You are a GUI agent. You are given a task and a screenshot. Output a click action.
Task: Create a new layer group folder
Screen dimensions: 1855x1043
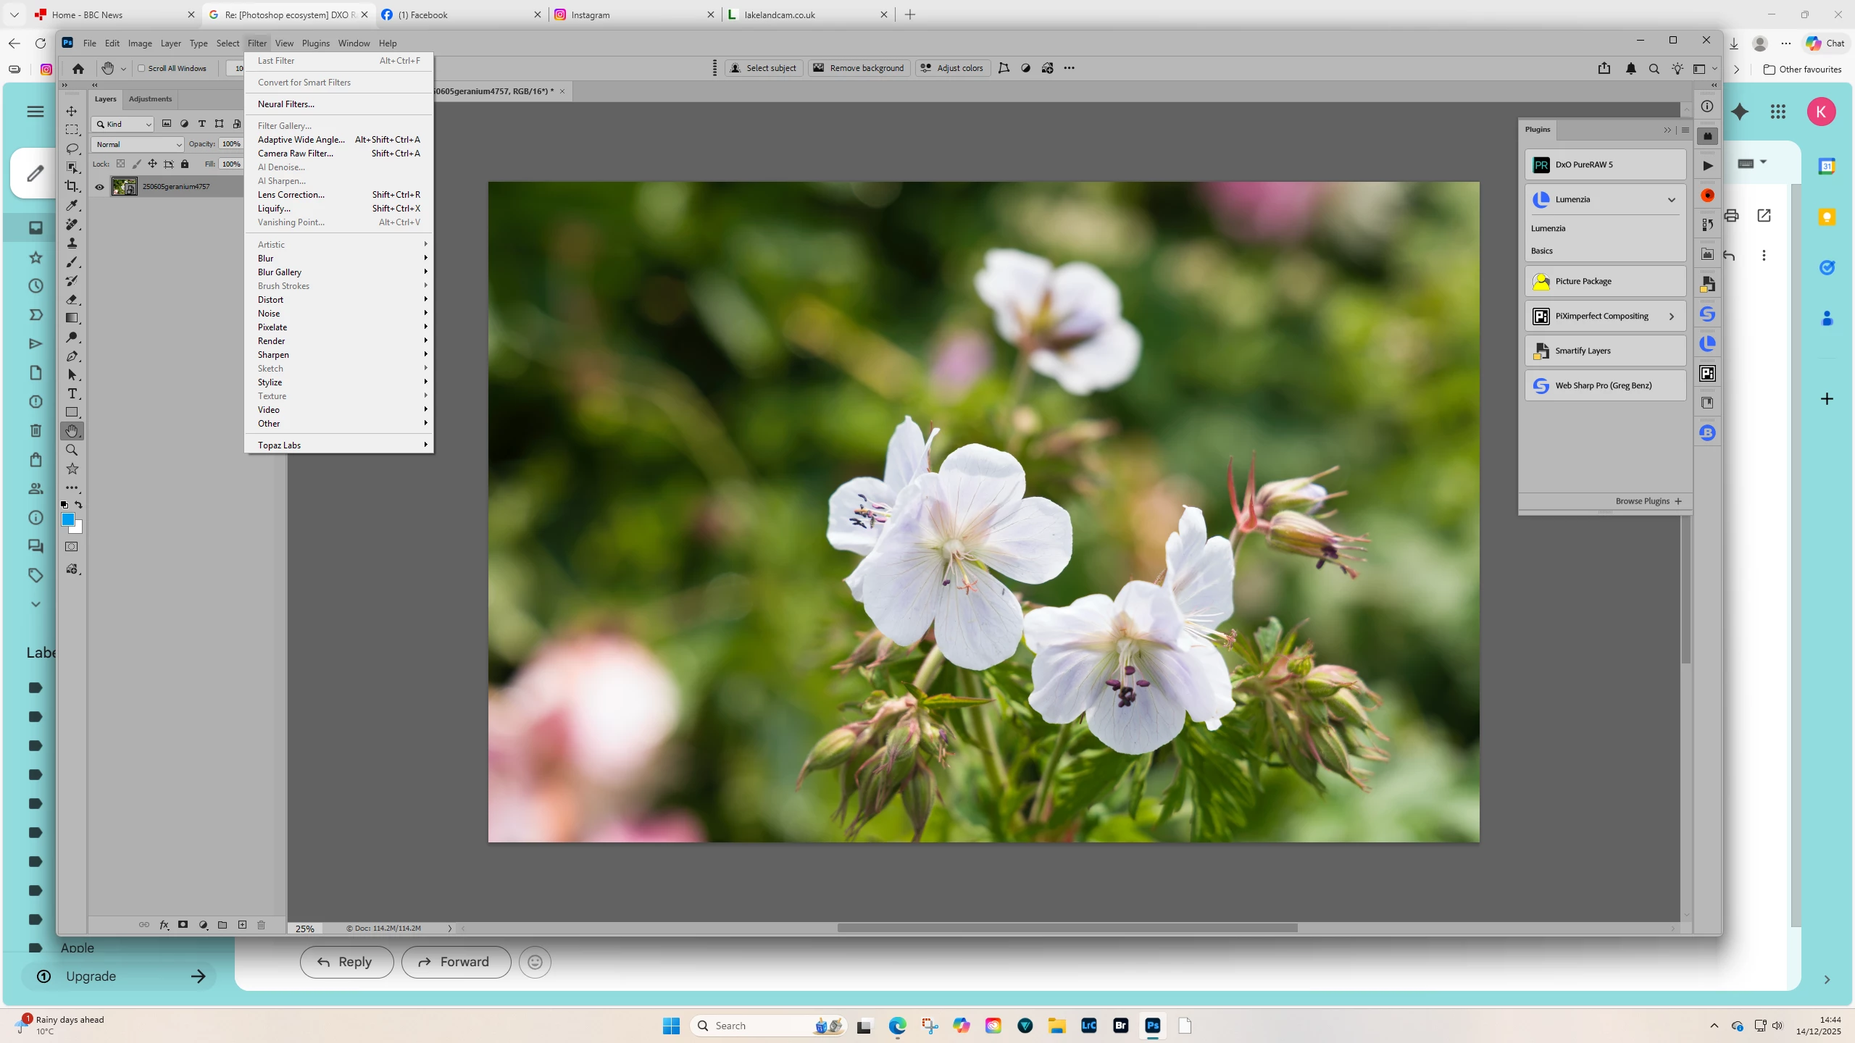pos(222,925)
